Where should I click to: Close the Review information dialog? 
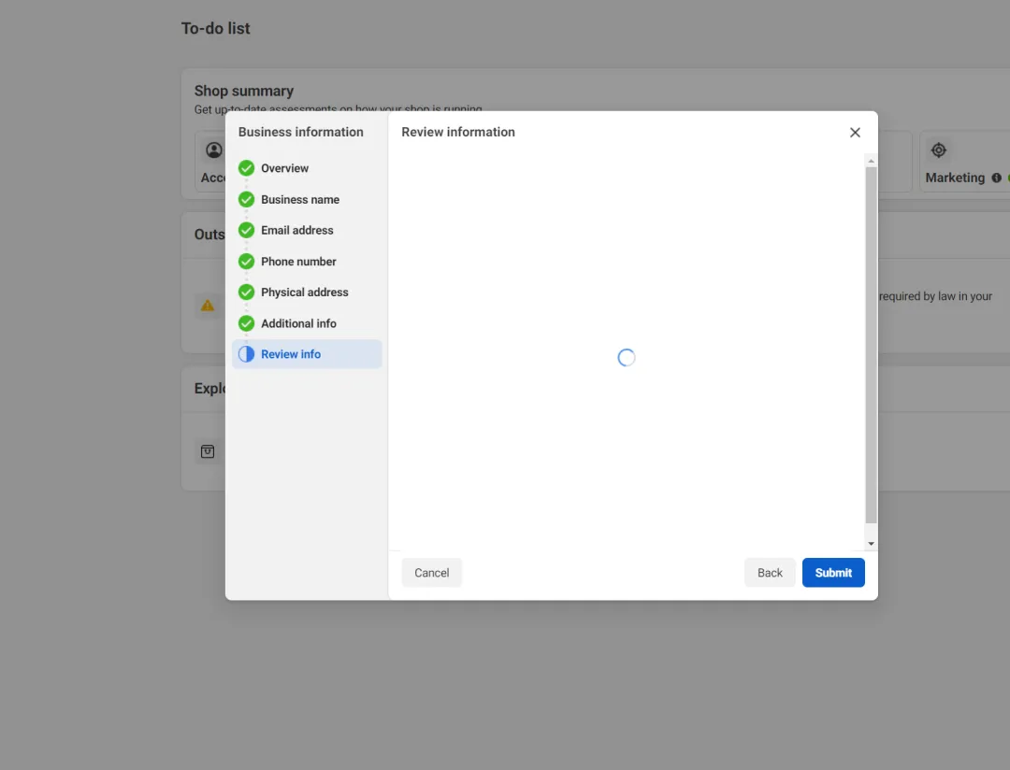pyautogui.click(x=855, y=132)
